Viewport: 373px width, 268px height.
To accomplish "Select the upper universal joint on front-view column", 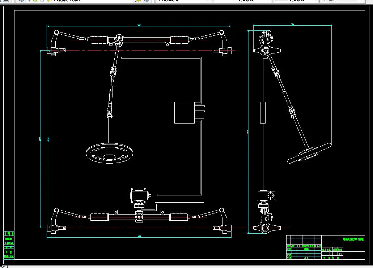I will click(x=114, y=71).
